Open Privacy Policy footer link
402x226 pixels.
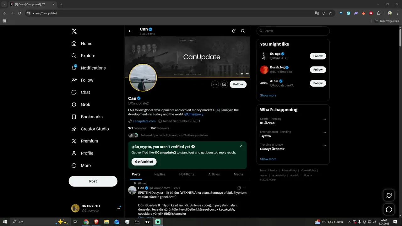click(289, 170)
